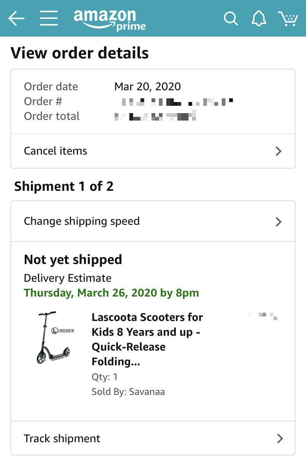Open search with the magnifier icon

pyautogui.click(x=231, y=18)
